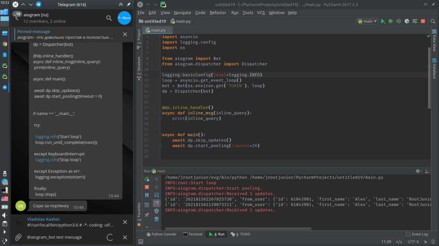Screen dimensions: 439x246
Task: Launch the profiler for main
Action: click(407, 21)
